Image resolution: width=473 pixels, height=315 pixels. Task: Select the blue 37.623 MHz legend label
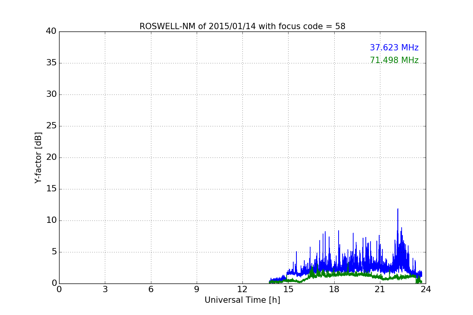tap(394, 48)
